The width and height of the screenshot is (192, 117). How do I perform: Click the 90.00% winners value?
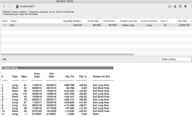(113, 25)
